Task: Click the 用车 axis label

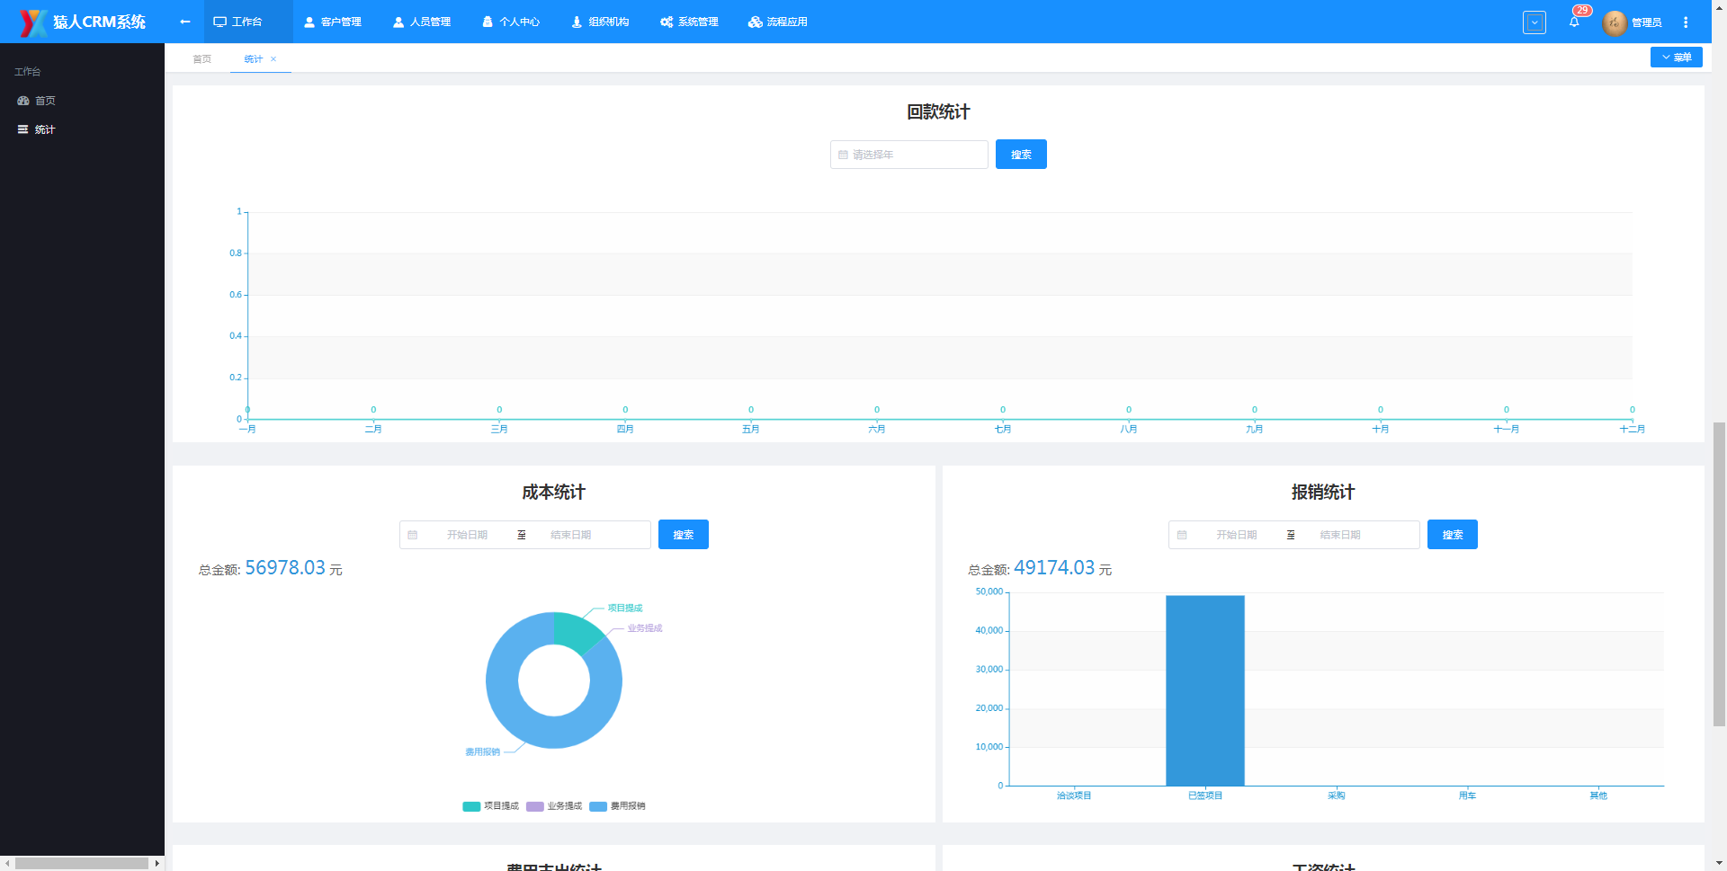Action: click(x=1467, y=795)
